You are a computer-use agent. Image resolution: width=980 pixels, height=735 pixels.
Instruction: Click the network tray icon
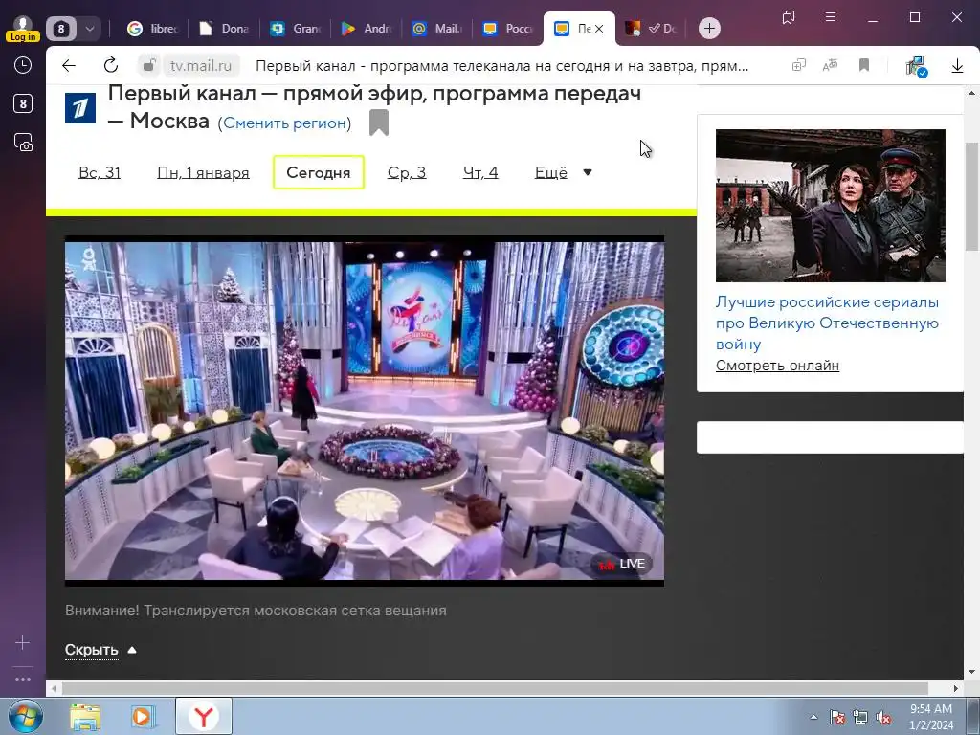coord(860,718)
